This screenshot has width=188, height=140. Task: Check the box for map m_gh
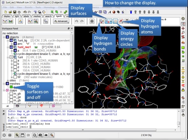tap(11, 94)
